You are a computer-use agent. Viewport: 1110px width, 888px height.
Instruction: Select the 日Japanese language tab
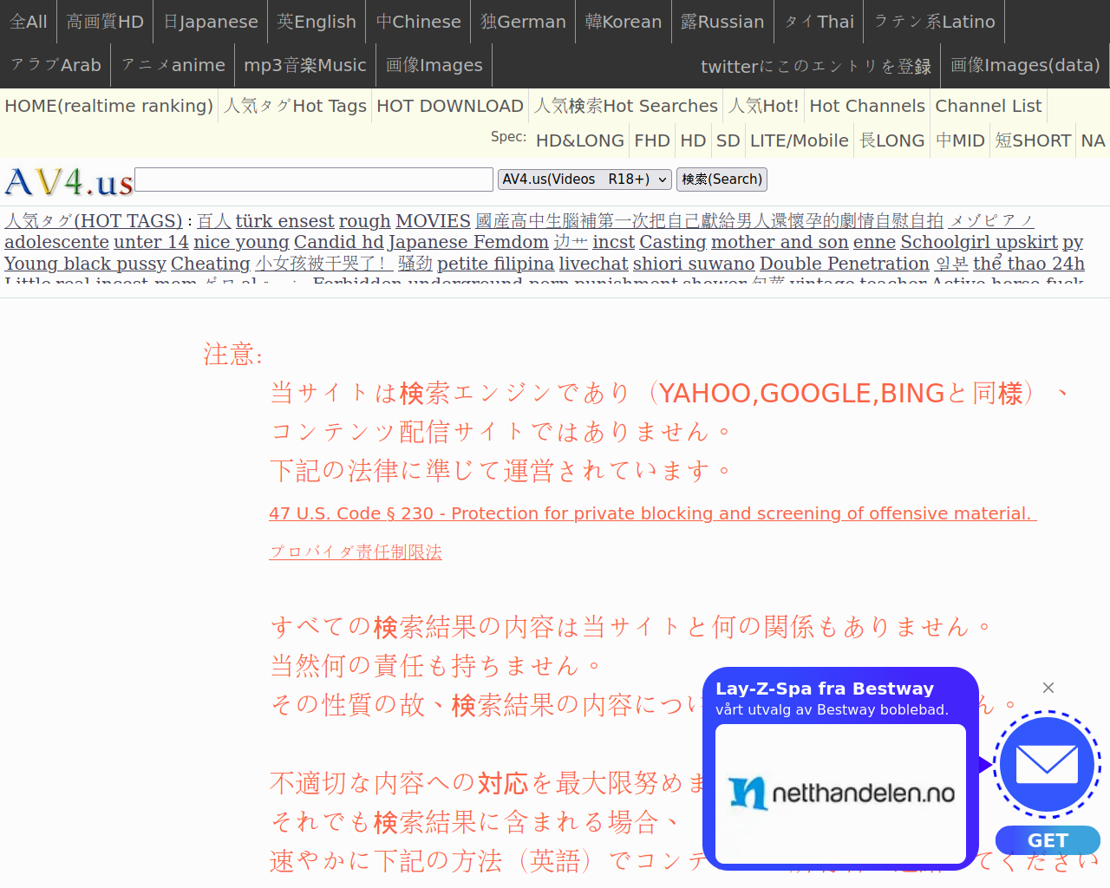[x=211, y=22]
